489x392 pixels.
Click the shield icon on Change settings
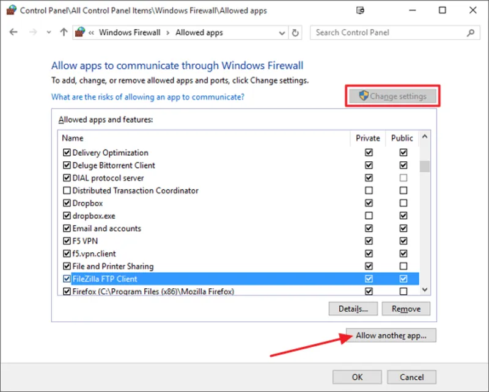pos(365,96)
